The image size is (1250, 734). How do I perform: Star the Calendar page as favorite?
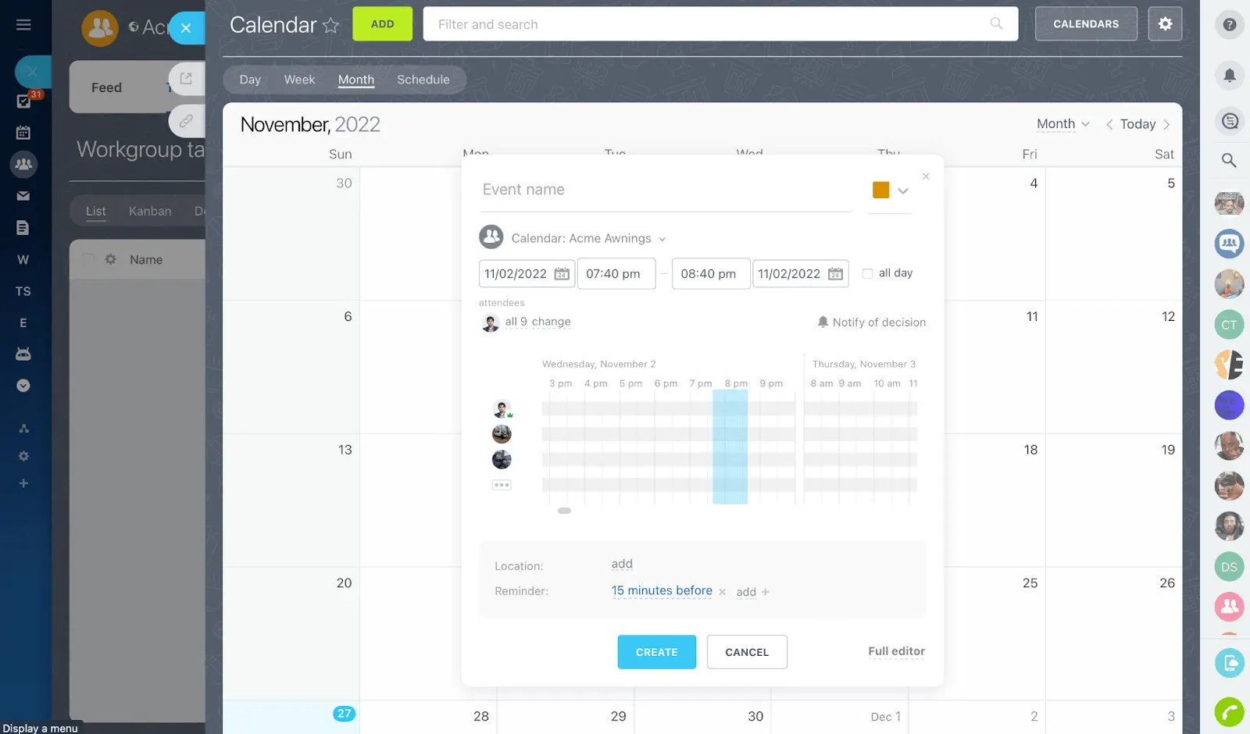(x=331, y=26)
